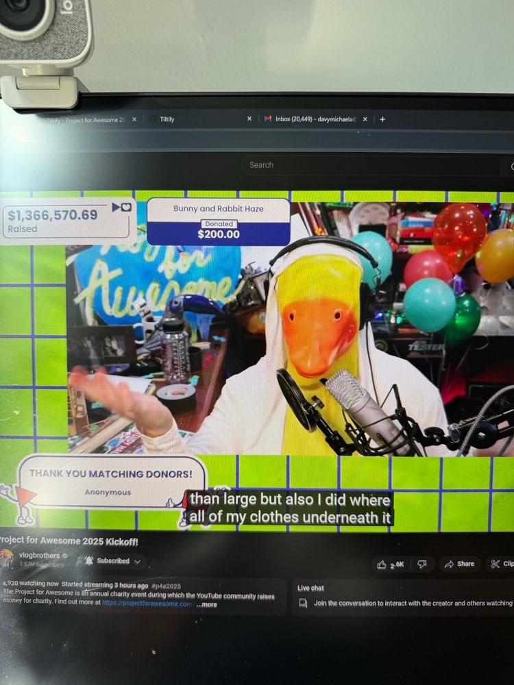Share the Project for Awesome video
Screen dimensions: 514x685
click(459, 564)
